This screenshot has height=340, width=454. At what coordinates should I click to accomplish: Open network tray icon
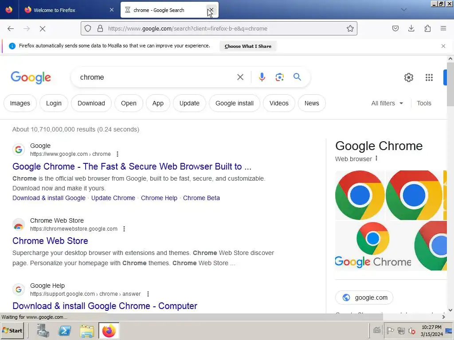click(401, 330)
